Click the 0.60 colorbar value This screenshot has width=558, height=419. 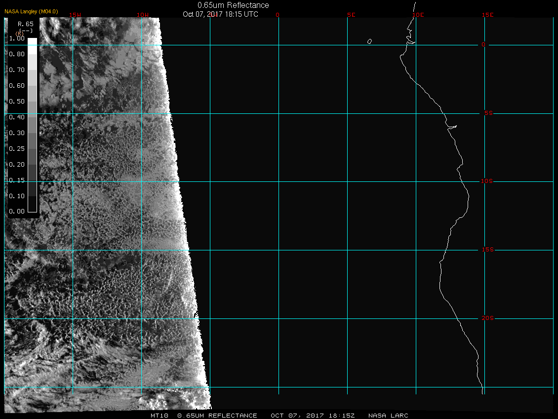point(17,86)
